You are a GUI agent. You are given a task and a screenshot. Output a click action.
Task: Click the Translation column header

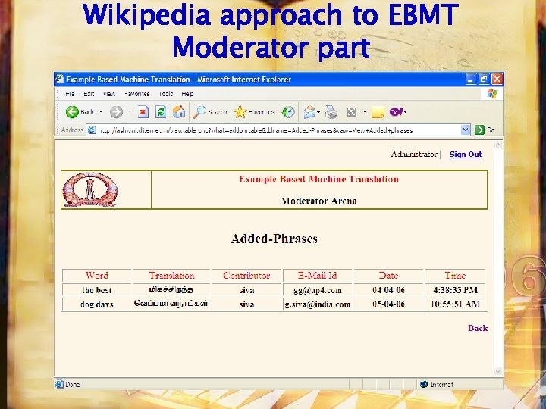click(x=171, y=276)
